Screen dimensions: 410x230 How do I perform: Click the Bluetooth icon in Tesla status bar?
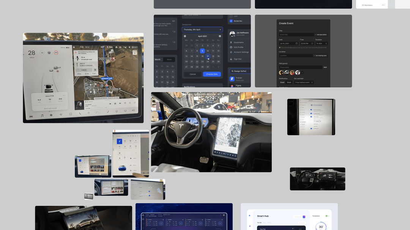[x=129, y=47]
